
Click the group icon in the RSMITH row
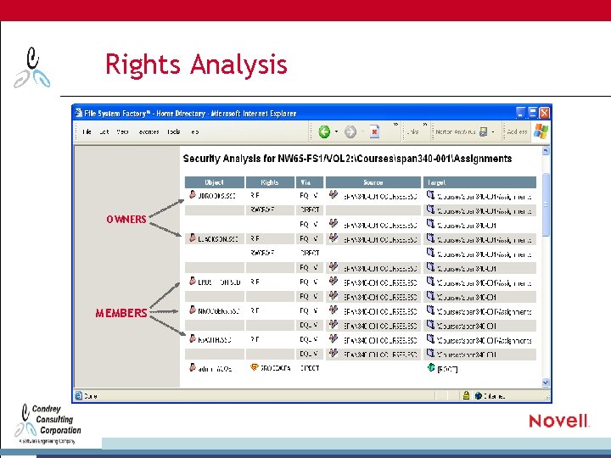(x=334, y=338)
